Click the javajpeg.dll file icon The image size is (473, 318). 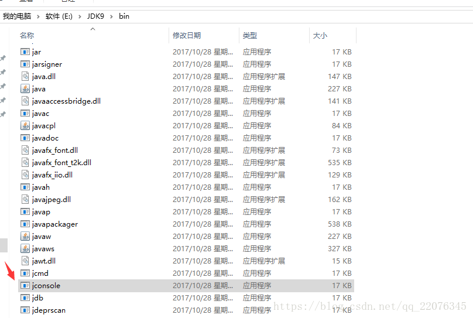tap(25, 200)
